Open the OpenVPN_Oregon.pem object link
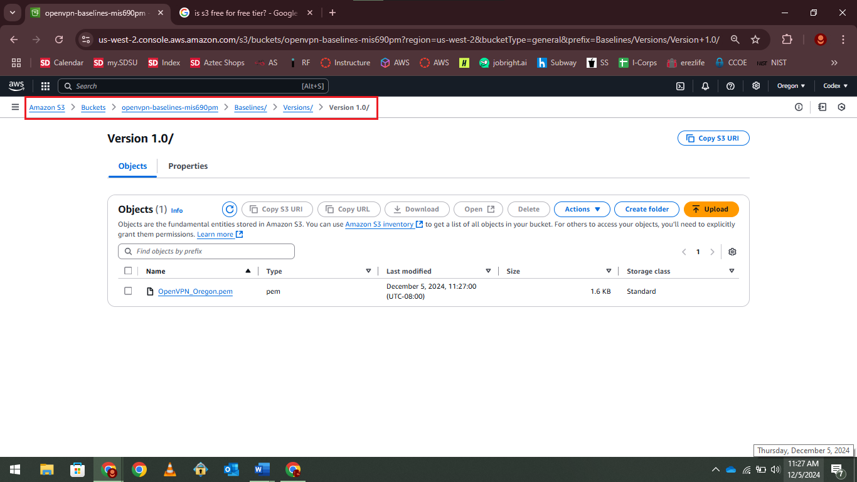 pyautogui.click(x=195, y=291)
